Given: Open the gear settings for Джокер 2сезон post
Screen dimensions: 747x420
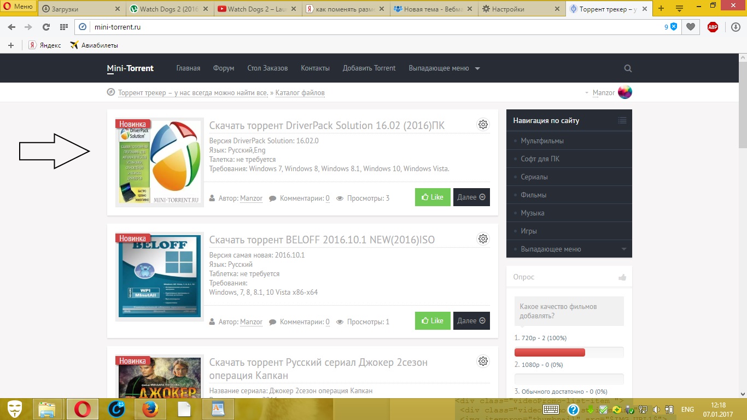Looking at the screenshot, I should 483,361.
